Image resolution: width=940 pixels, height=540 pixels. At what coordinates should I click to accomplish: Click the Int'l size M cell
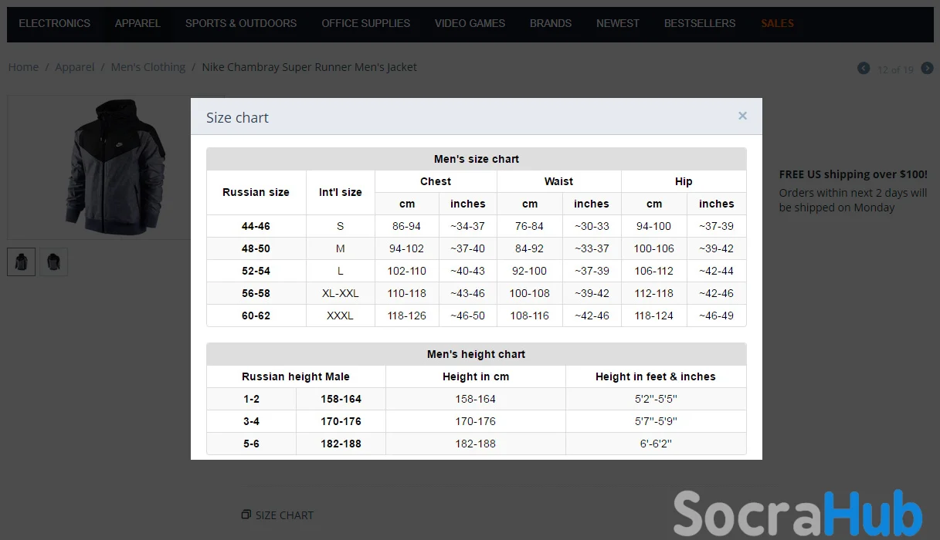(341, 248)
